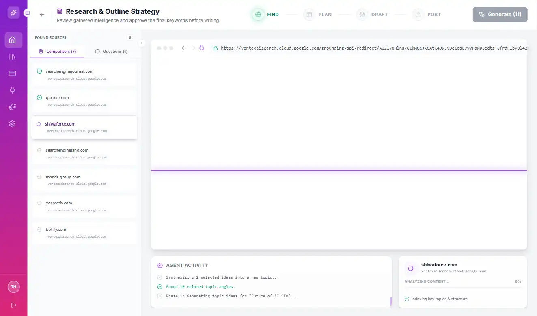Screen dimensions: 537x316
Task: Open the analytics bars icon in sidebar
Action: point(13,57)
